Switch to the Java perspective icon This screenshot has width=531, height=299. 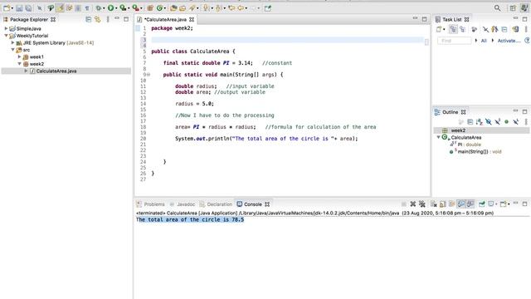click(524, 8)
